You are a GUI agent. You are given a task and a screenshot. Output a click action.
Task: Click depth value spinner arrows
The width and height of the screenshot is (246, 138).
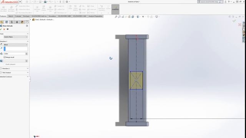pyautogui.click(x=27, y=54)
